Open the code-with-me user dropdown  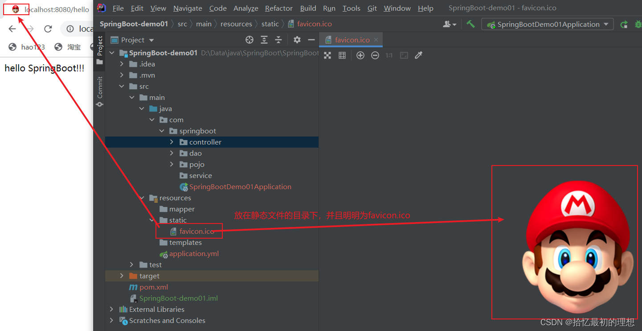[450, 25]
